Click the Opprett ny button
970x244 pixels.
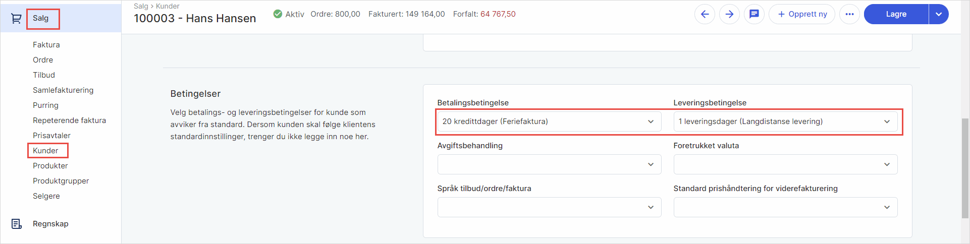802,14
